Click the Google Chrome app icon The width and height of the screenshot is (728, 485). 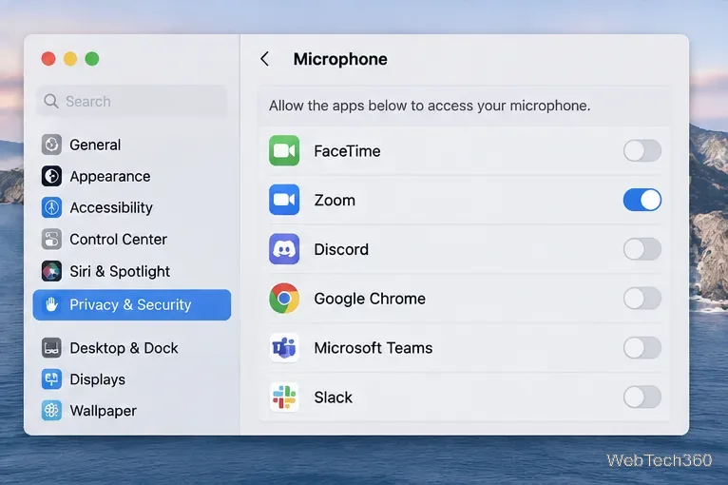(284, 299)
